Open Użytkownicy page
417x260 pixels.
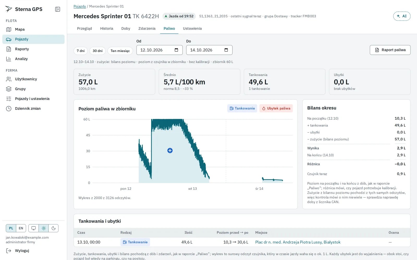point(33,79)
